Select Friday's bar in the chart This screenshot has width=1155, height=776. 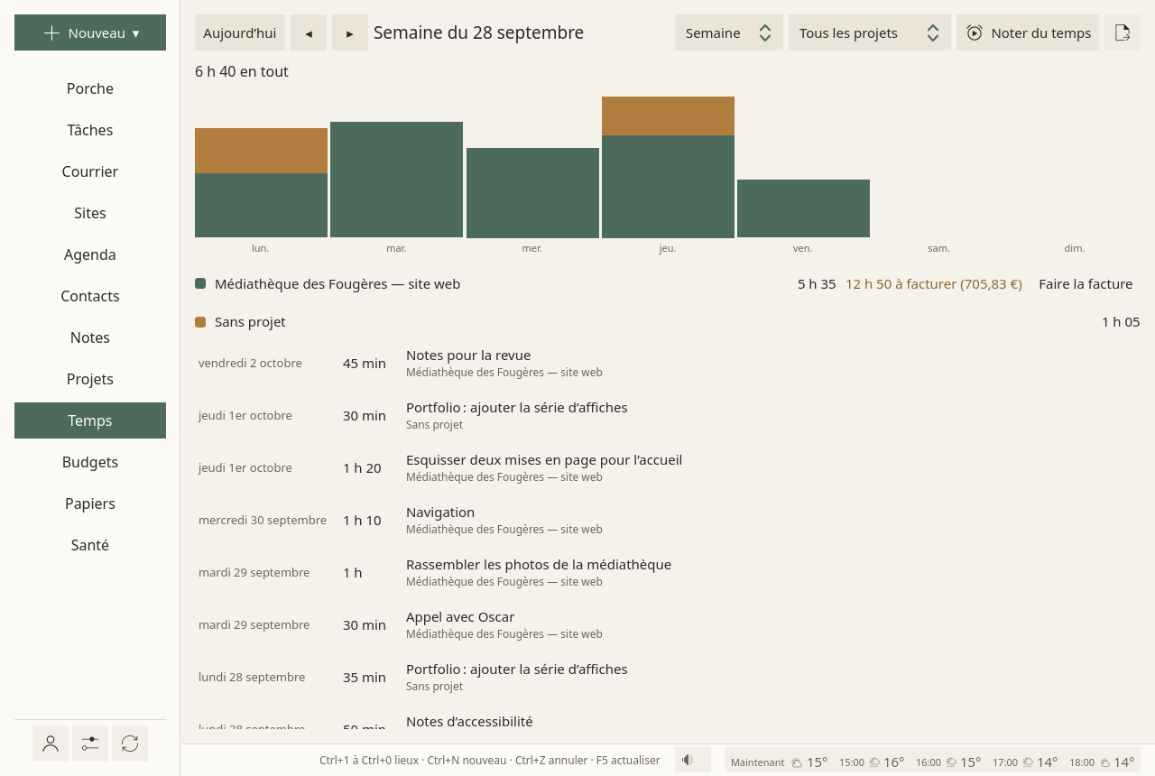click(x=803, y=208)
